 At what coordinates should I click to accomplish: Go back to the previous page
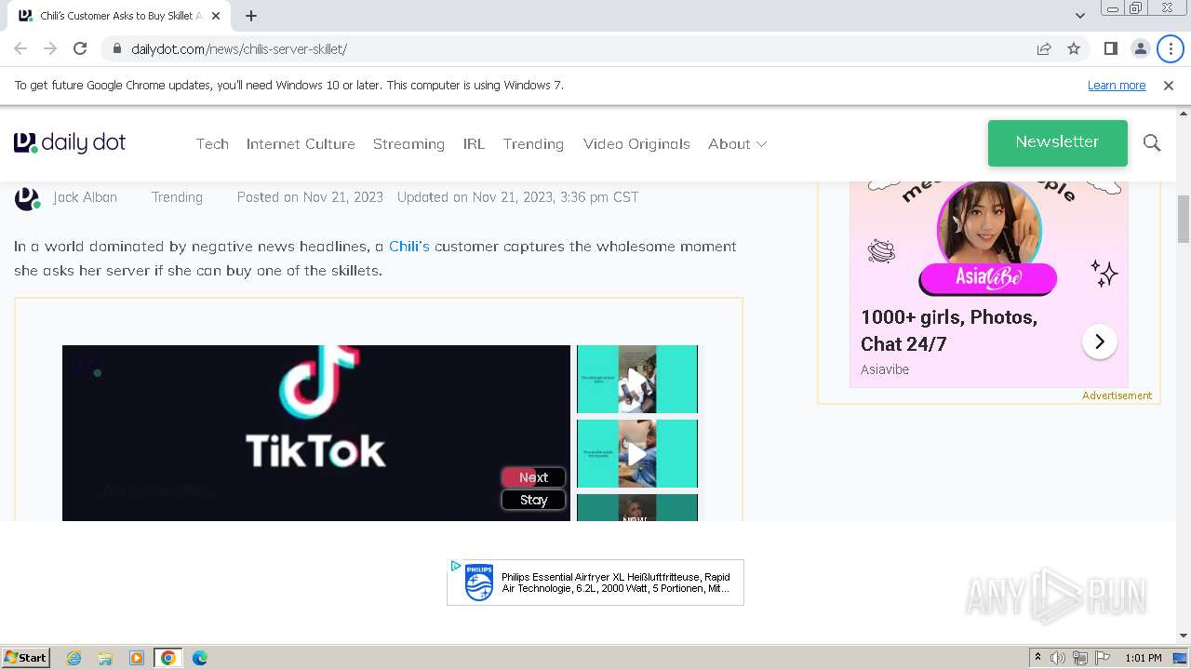point(20,48)
